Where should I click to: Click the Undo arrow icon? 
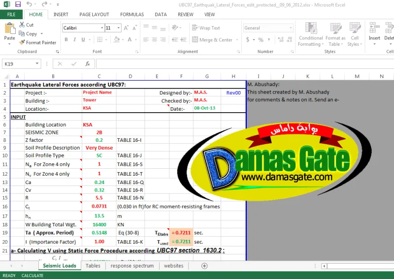[29, 4]
